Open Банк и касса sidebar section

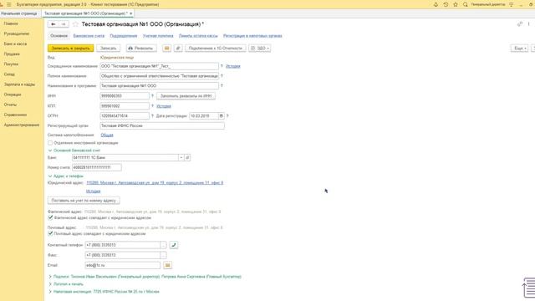point(15,44)
